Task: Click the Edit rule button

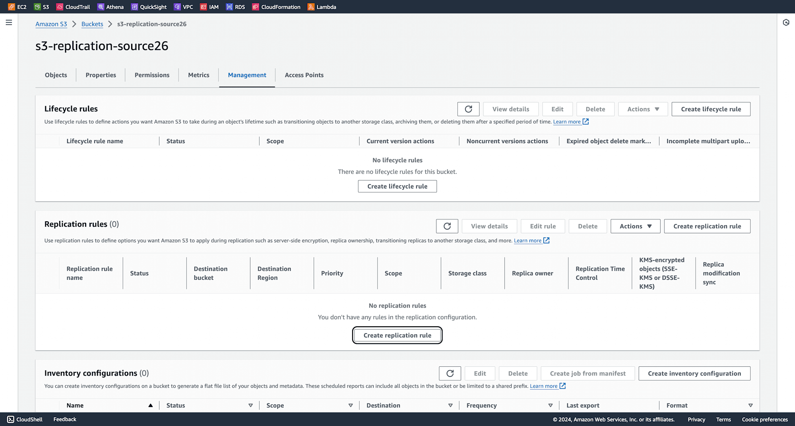Action: click(x=543, y=226)
